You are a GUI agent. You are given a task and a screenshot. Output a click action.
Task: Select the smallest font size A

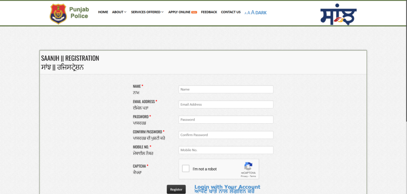pos(246,13)
